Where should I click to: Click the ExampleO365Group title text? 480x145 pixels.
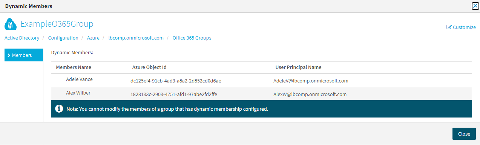point(57,24)
